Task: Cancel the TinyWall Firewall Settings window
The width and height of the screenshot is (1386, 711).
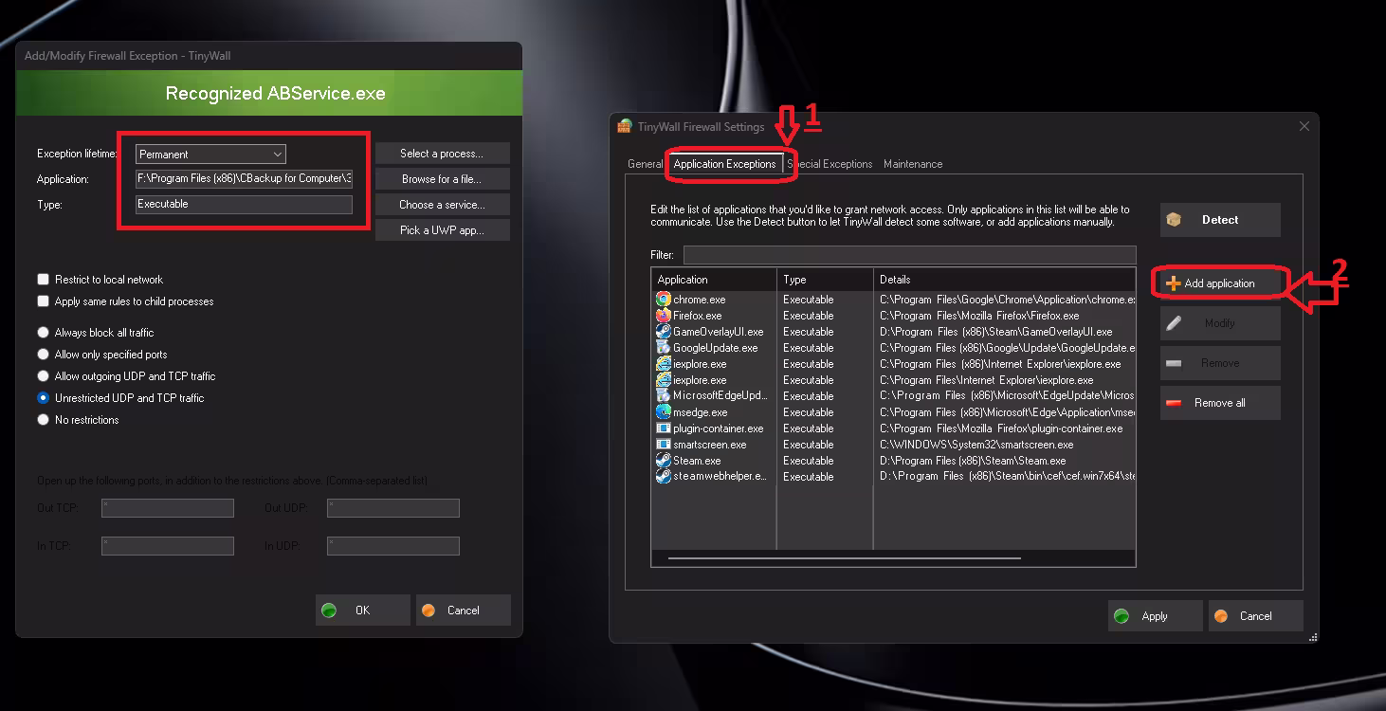Action: (1255, 616)
